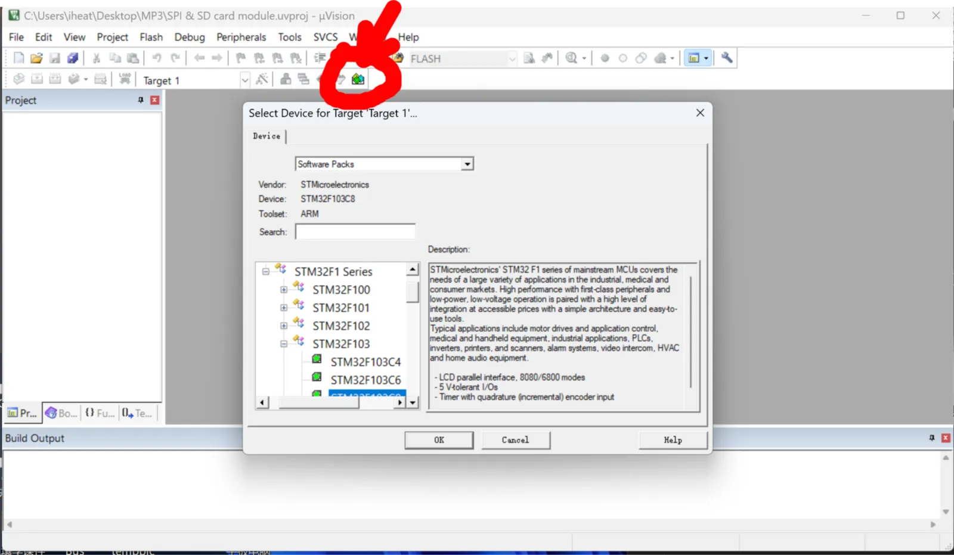Click OK in device dialog

pos(439,440)
